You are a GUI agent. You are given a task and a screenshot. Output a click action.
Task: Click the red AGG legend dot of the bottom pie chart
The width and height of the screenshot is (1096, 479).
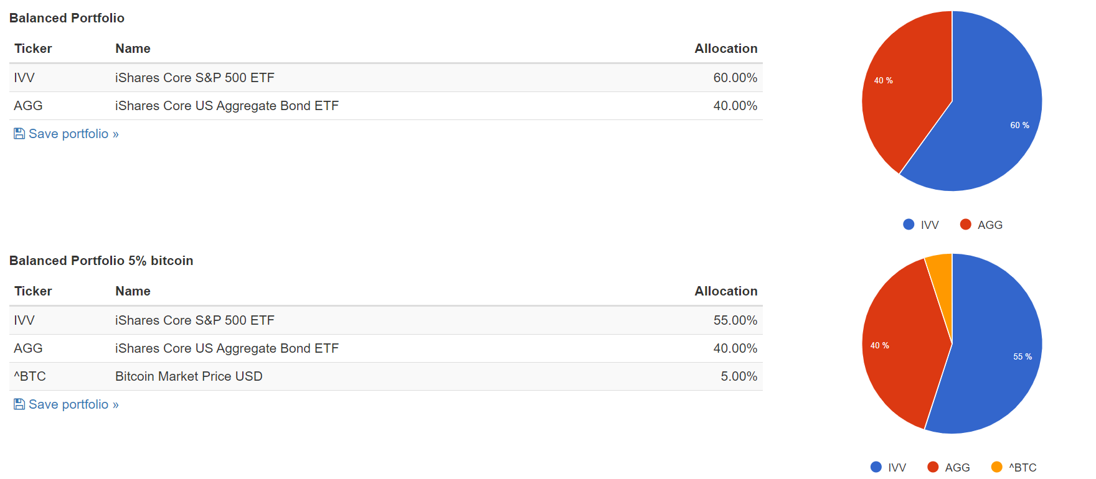[x=933, y=467]
